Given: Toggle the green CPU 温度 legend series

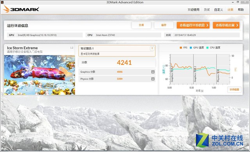Looking at the screenshot, I should [x=213, y=48].
